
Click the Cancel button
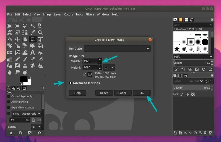pyautogui.click(x=123, y=93)
